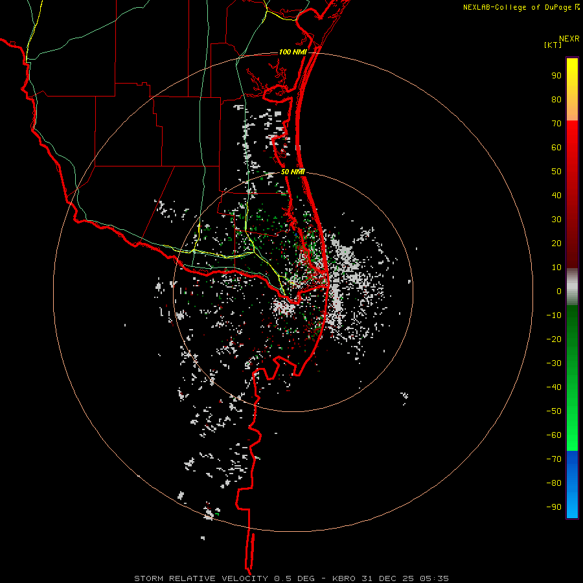Click the -40 value on the velocity scale

[x=554, y=387]
